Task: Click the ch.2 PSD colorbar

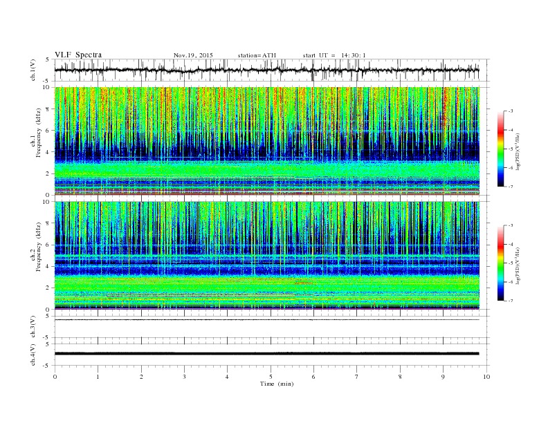Action: [500, 263]
